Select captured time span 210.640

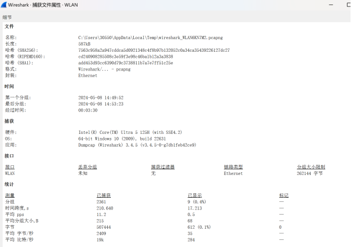click(x=105, y=208)
